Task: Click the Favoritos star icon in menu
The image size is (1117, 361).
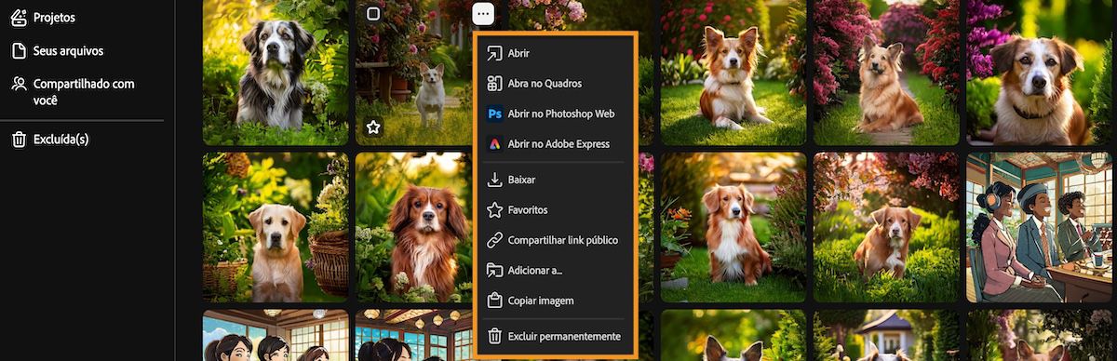Action: 495,210
